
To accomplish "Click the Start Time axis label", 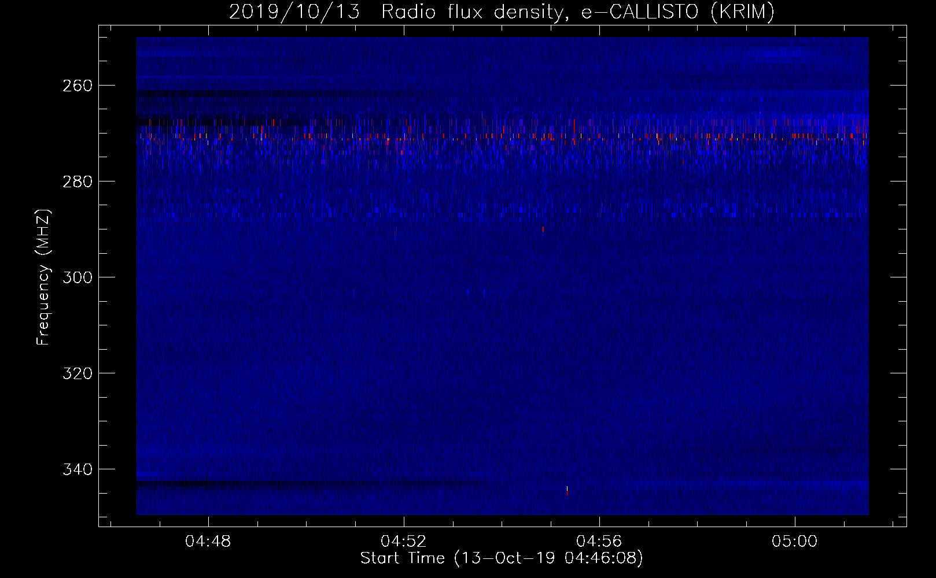I will coord(502,558).
